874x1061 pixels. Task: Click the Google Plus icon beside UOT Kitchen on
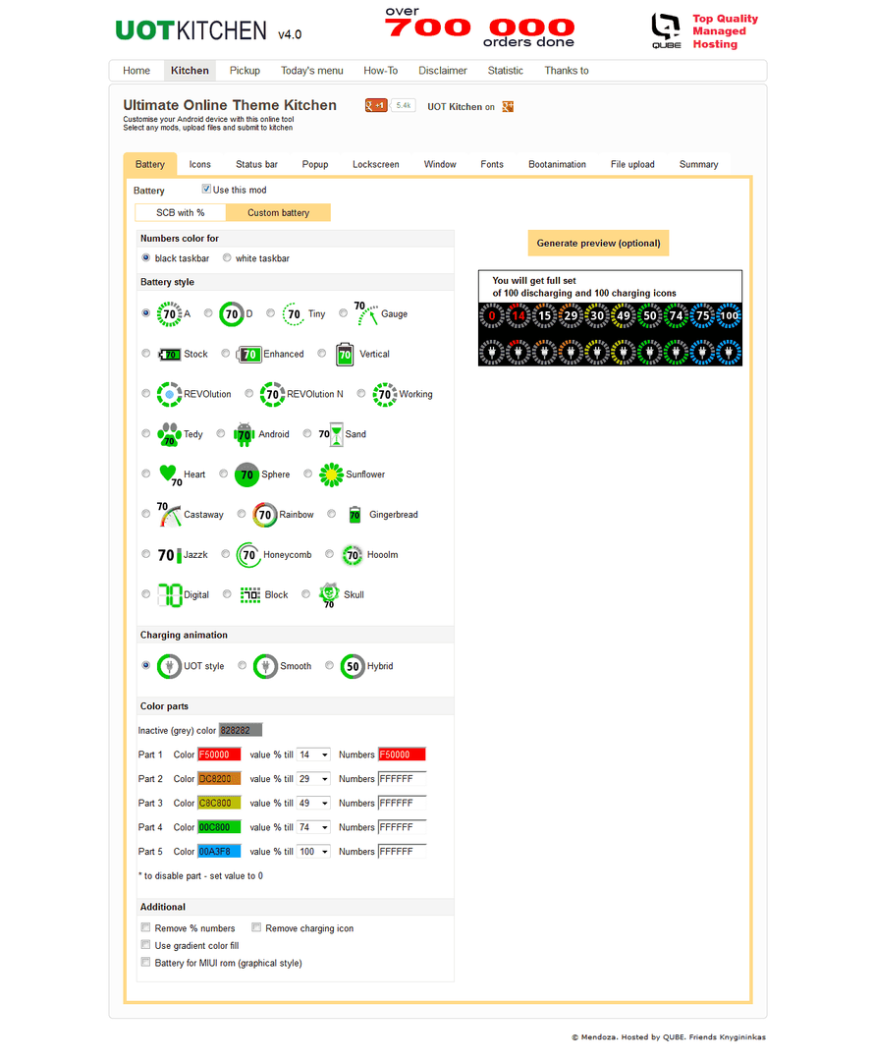click(x=508, y=106)
